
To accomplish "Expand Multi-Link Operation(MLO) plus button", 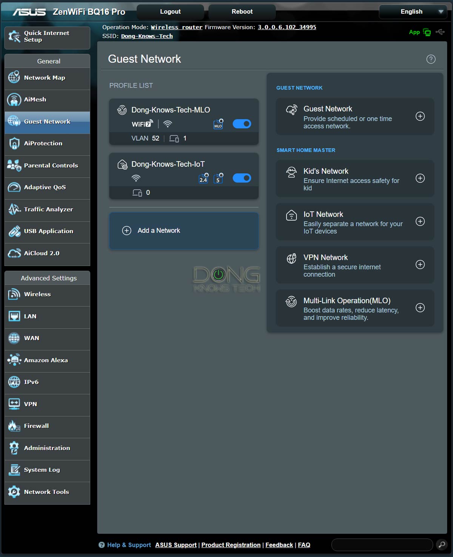I will click(x=420, y=308).
